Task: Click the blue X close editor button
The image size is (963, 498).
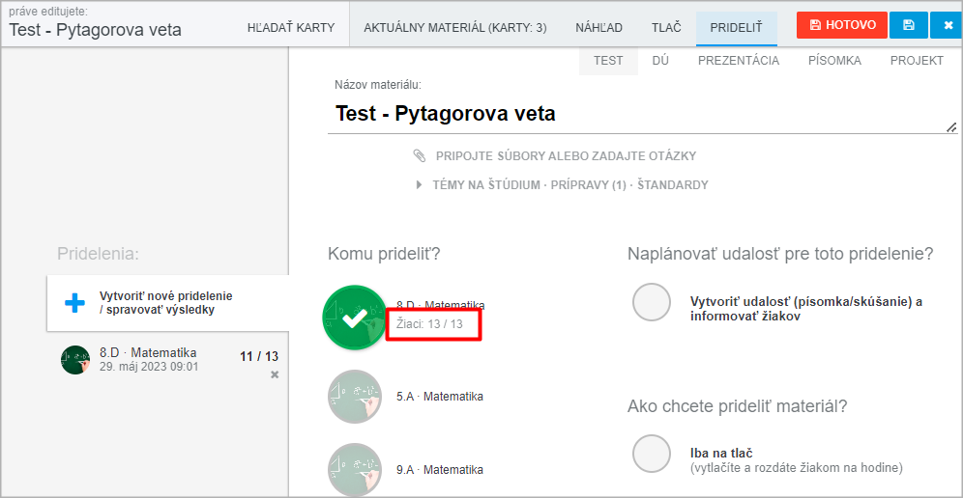Action: [x=948, y=25]
